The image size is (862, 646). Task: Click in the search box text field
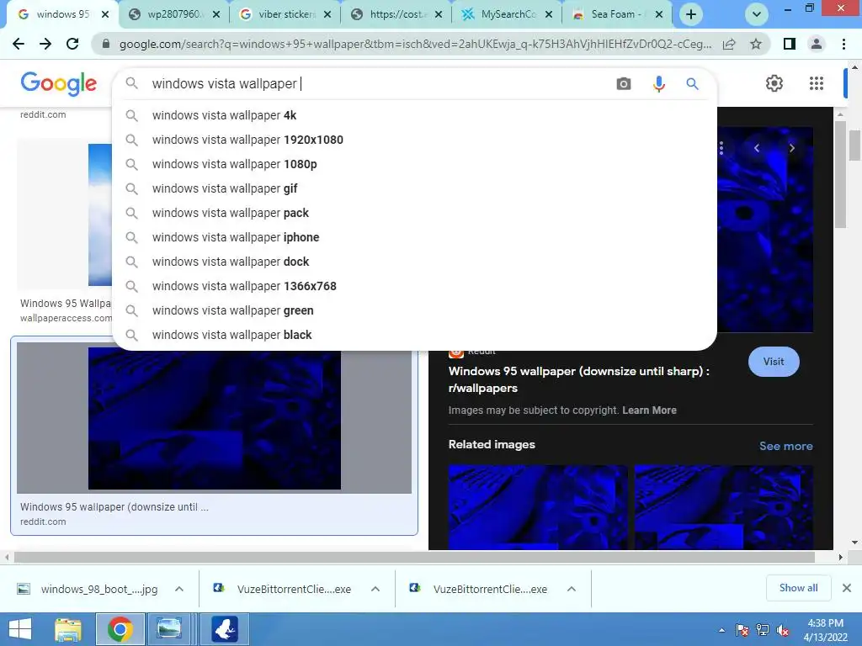[380, 83]
